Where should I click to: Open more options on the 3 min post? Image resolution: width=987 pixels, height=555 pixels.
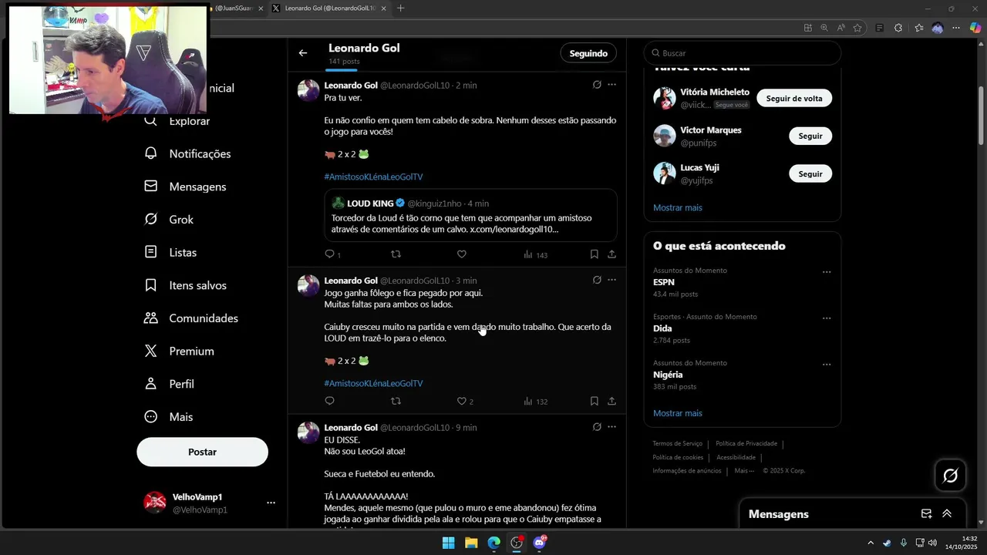(611, 280)
